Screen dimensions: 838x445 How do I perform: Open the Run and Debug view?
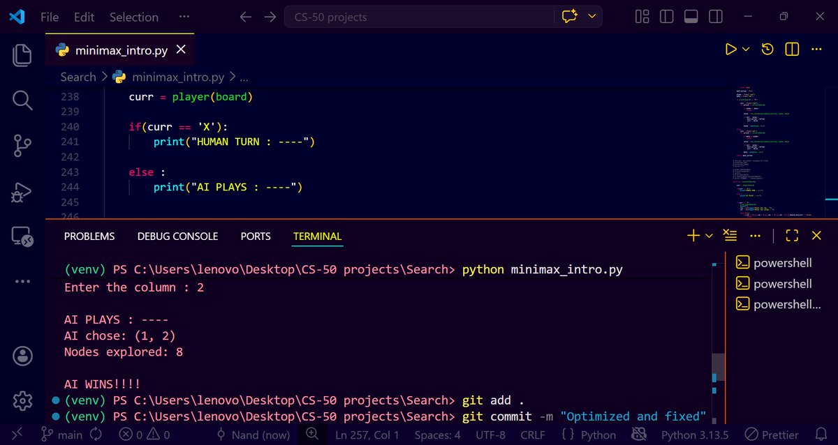tap(22, 191)
